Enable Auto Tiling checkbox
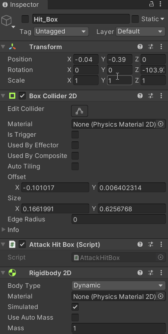This screenshot has height=334, width=168. click(x=75, y=166)
